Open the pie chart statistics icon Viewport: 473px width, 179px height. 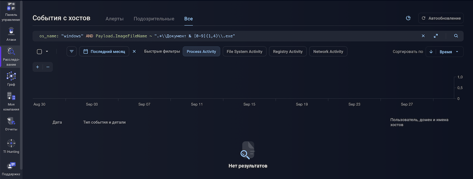[408, 18]
